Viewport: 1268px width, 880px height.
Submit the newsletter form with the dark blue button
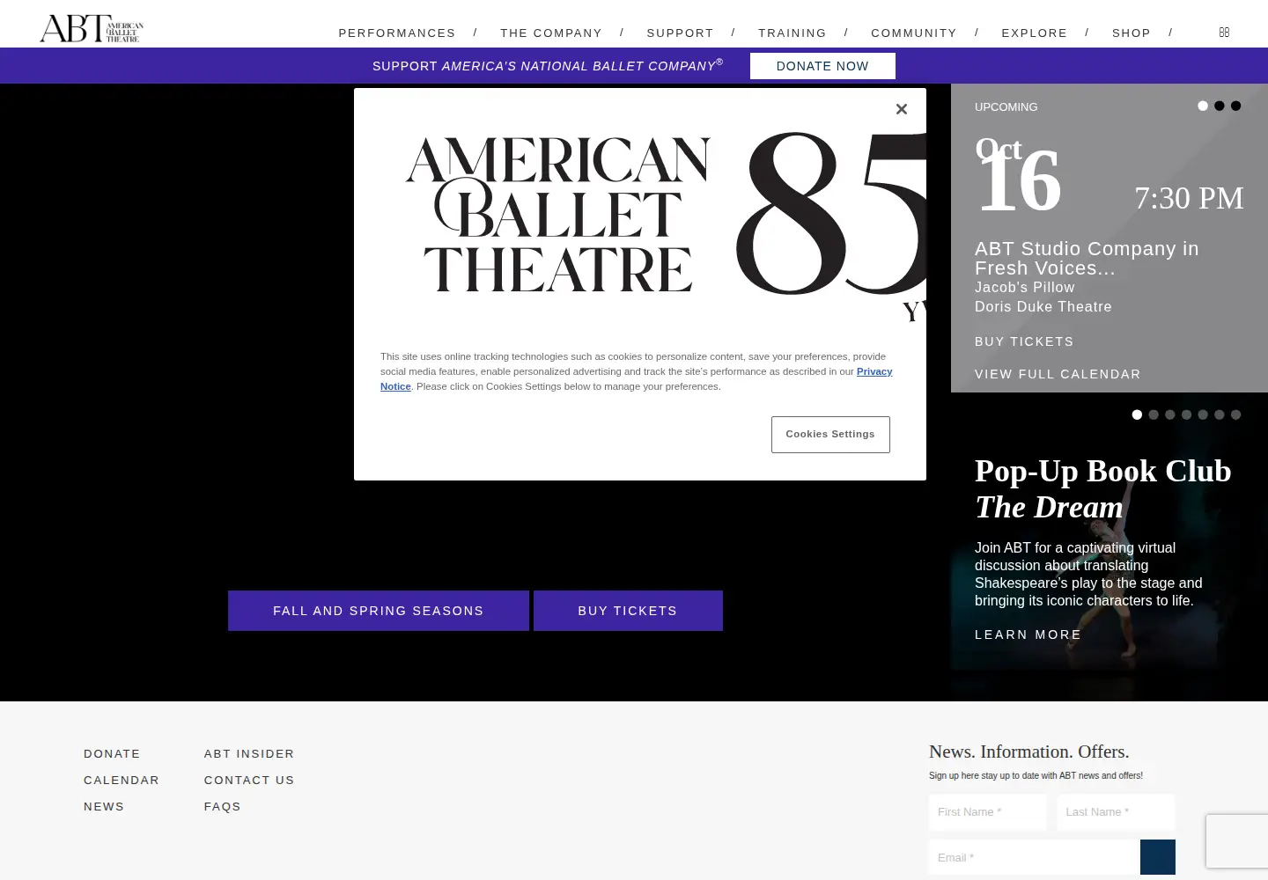click(1158, 857)
